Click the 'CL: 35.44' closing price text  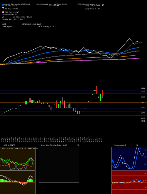[x=54, y=5]
